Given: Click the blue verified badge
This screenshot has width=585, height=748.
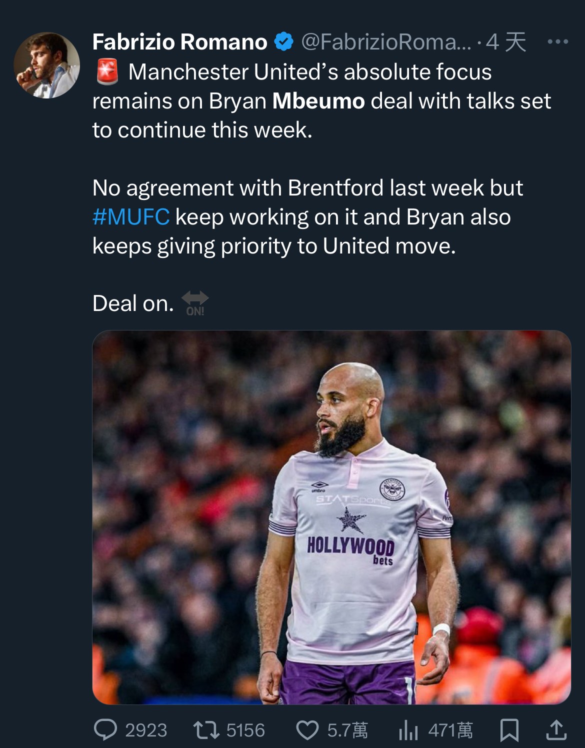Looking at the screenshot, I should (x=284, y=42).
